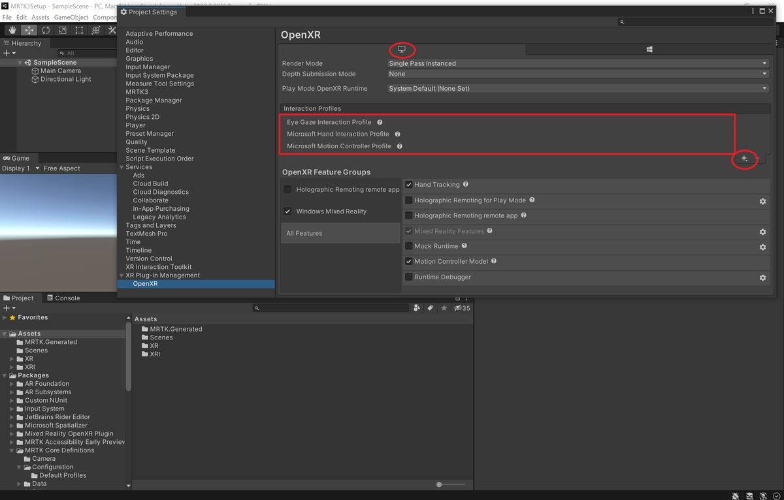Viewport: 784px width, 500px height.
Task: Open the Play Mode OpenXR Runtime dropdown
Action: (578, 88)
